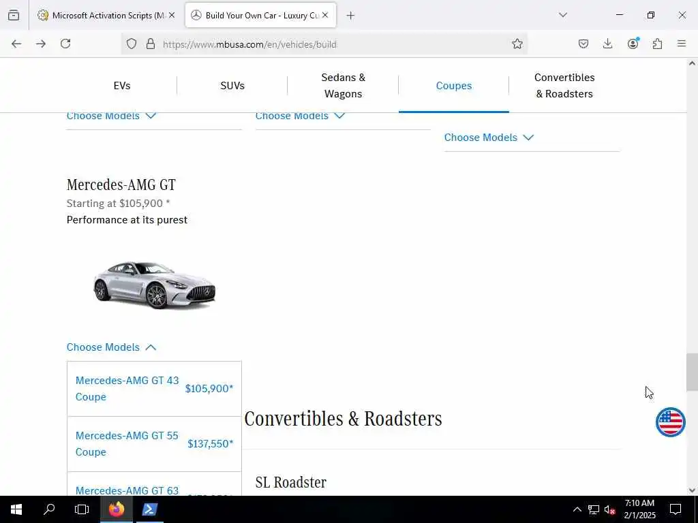Image resolution: width=698 pixels, height=523 pixels.
Task: Expand the middle column Choose Models dropdown
Action: (300, 116)
